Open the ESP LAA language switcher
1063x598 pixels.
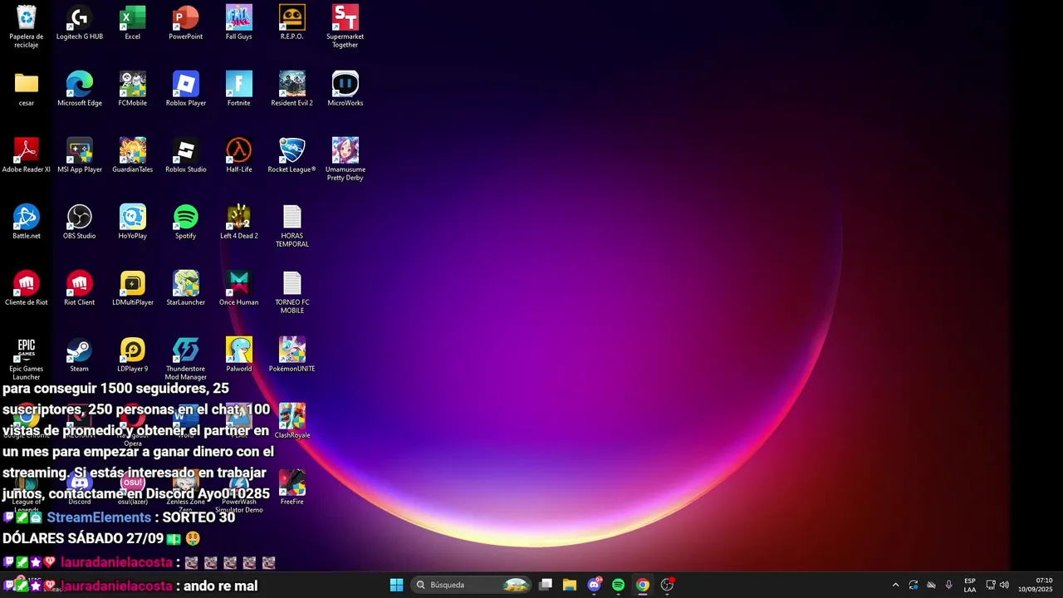[970, 585]
